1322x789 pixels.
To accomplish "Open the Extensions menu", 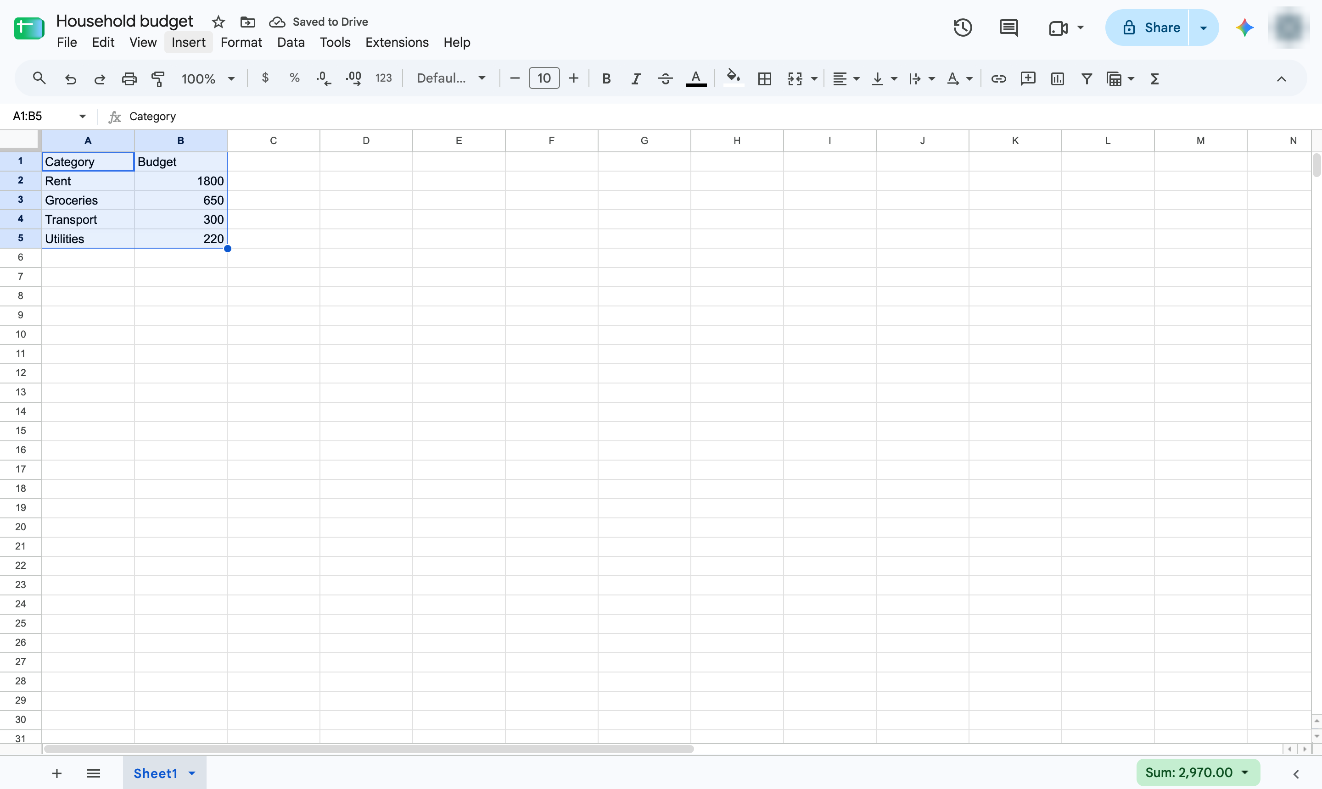I will pyautogui.click(x=396, y=42).
